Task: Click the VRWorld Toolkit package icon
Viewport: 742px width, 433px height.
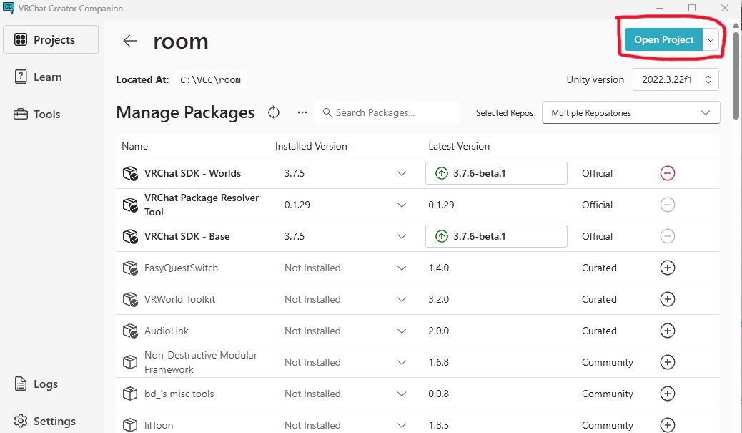Action: [130, 299]
